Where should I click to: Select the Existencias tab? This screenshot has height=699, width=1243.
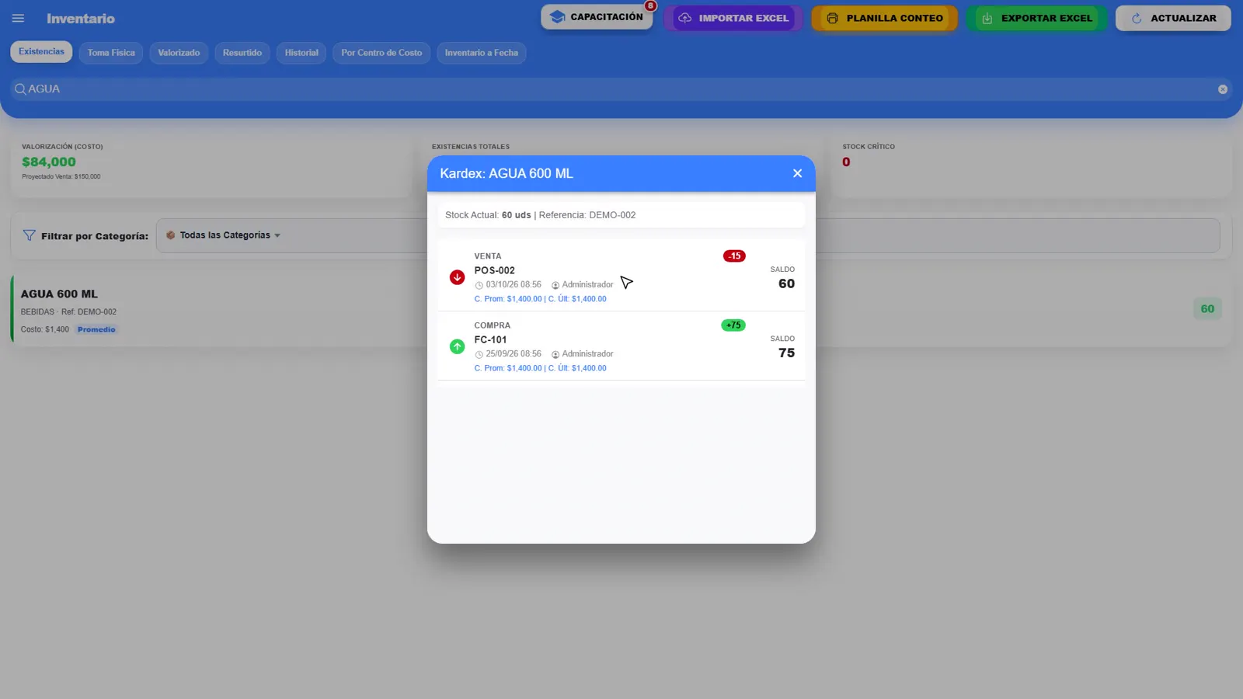pyautogui.click(x=41, y=51)
